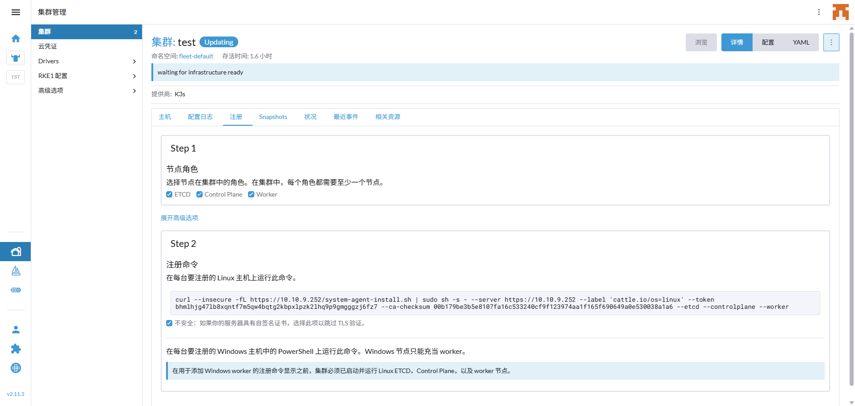Click the fleet-default namespace link
The height and width of the screenshot is (406, 855).
(x=196, y=56)
